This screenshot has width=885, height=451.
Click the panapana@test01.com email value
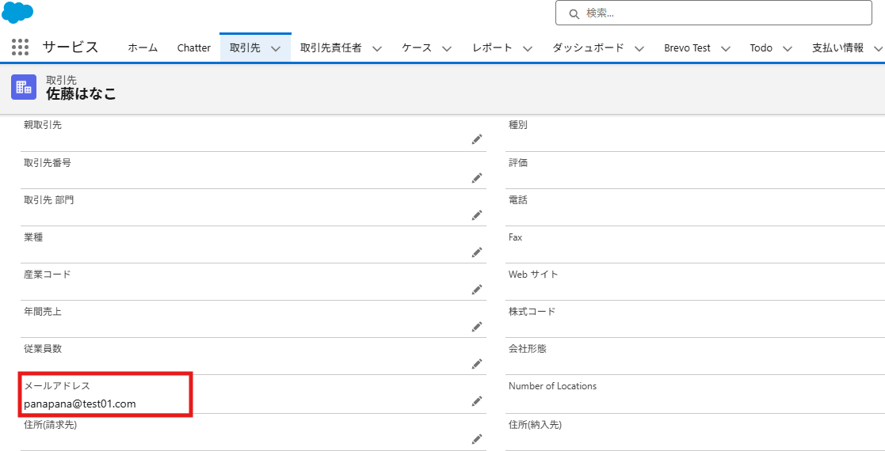click(80, 404)
